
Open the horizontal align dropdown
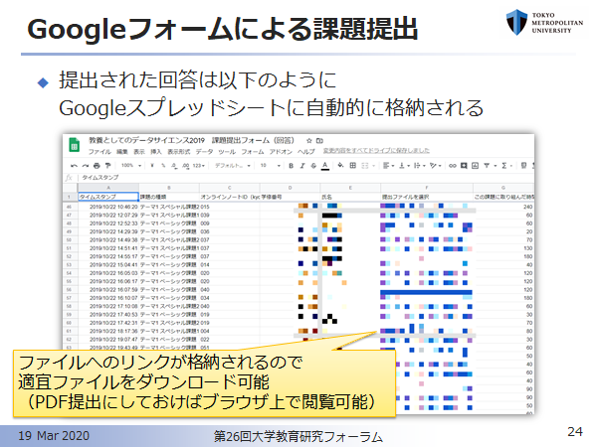coord(388,166)
